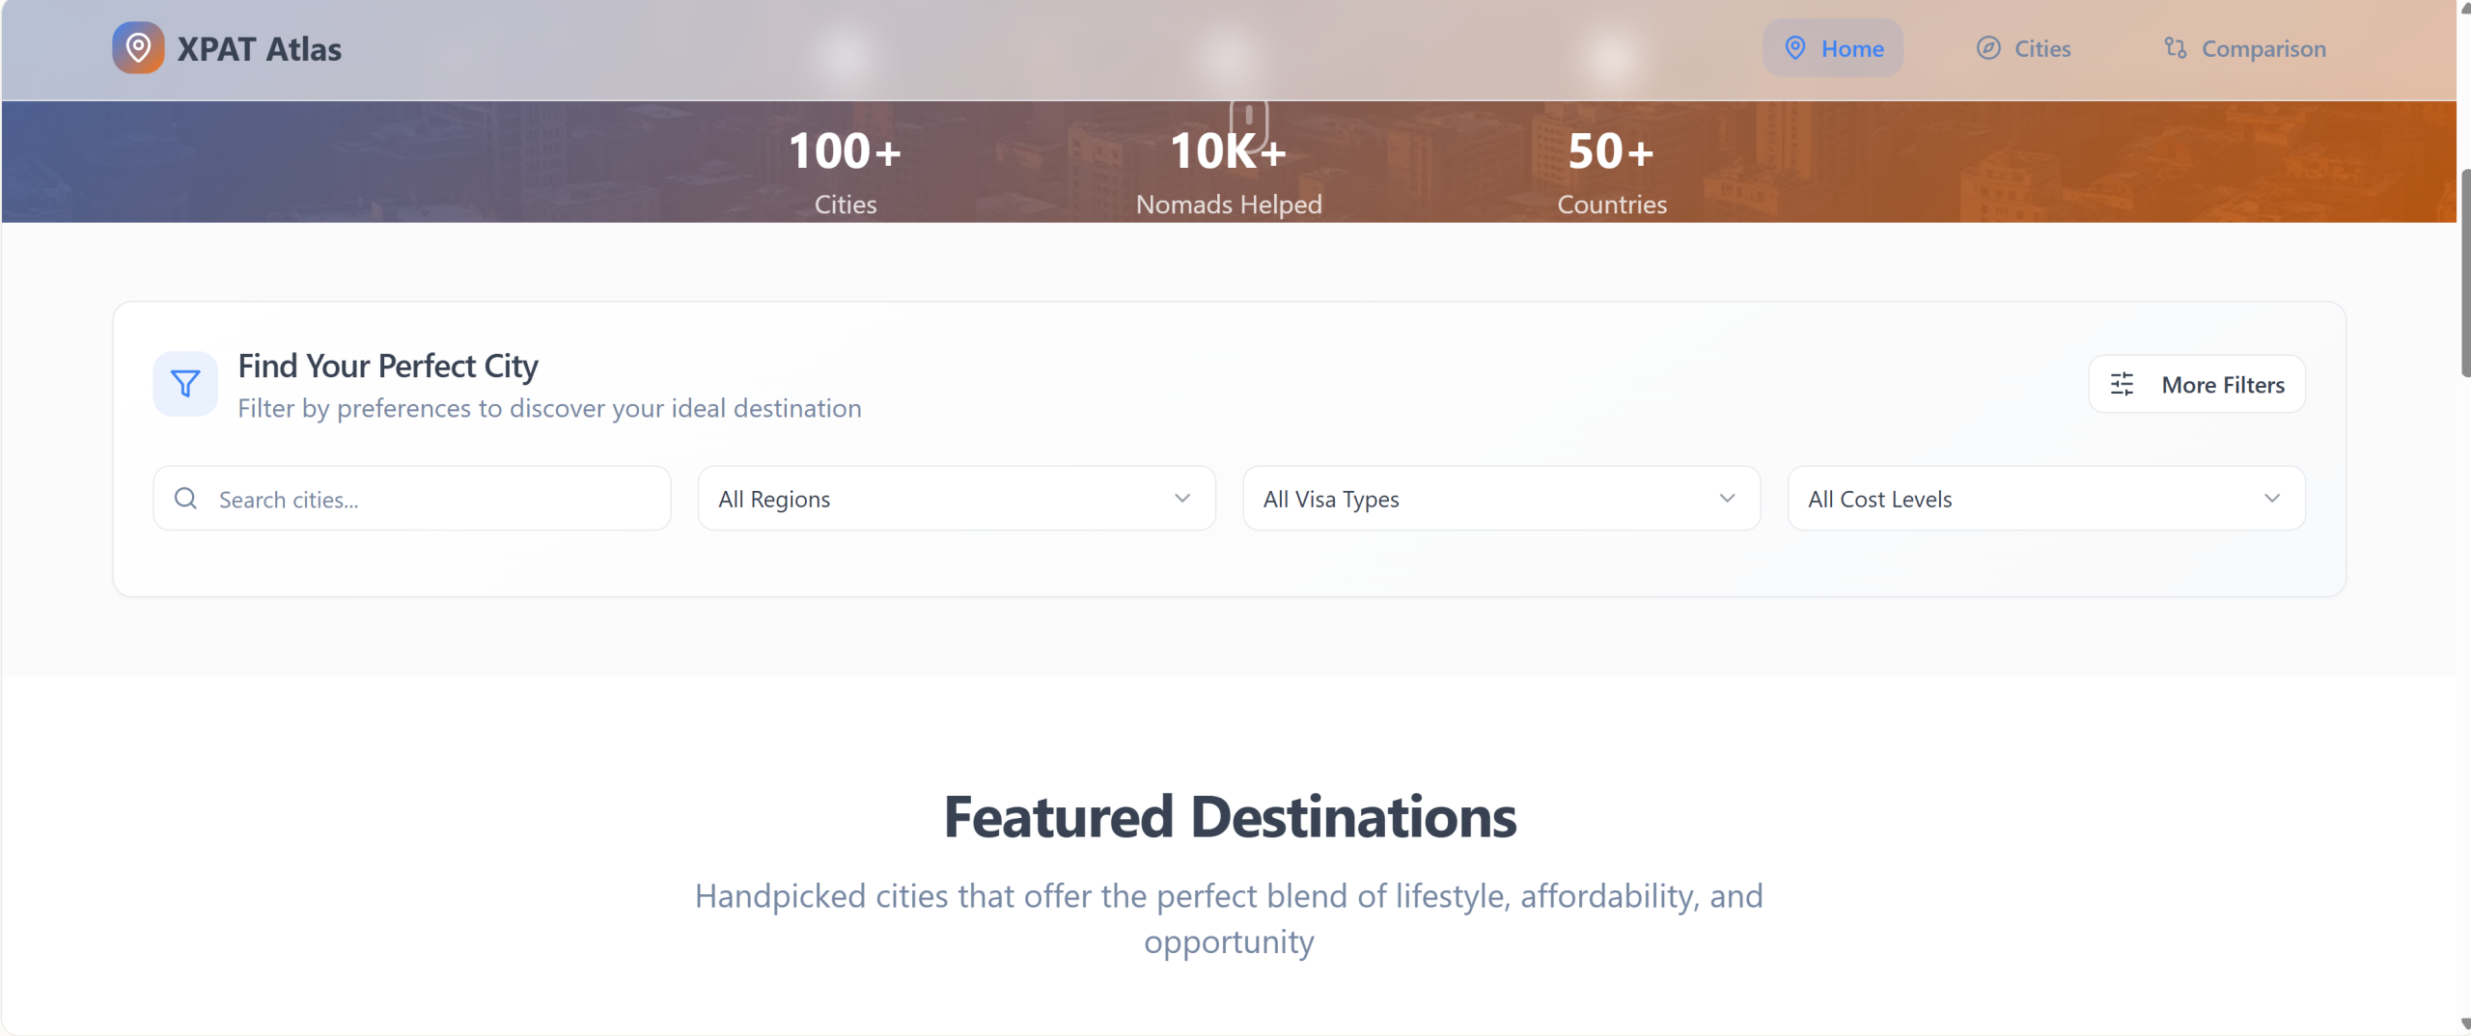Click the Comparison arrows icon
2471x1036 pixels.
(x=2175, y=48)
